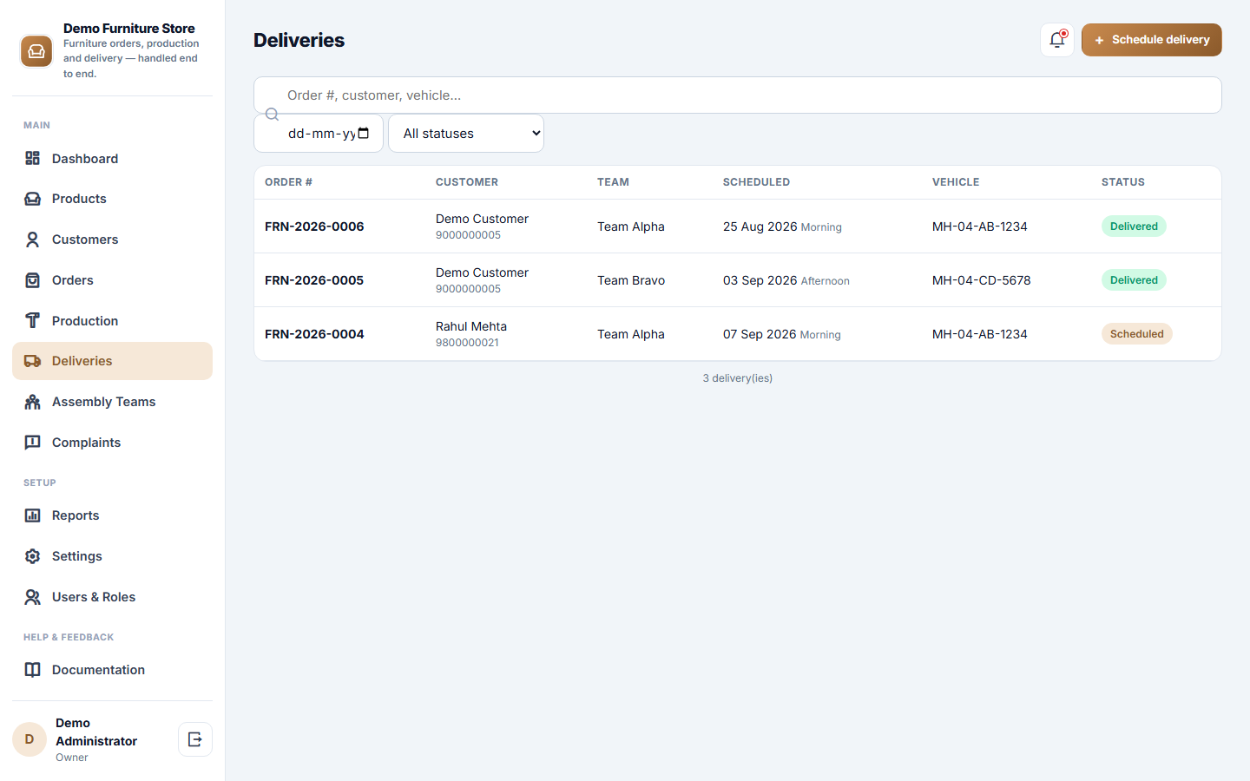Click the Delivered badge for FRN-2026-0006

click(1134, 226)
